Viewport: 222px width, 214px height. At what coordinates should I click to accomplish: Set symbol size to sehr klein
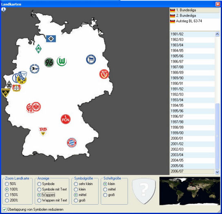point(83,184)
